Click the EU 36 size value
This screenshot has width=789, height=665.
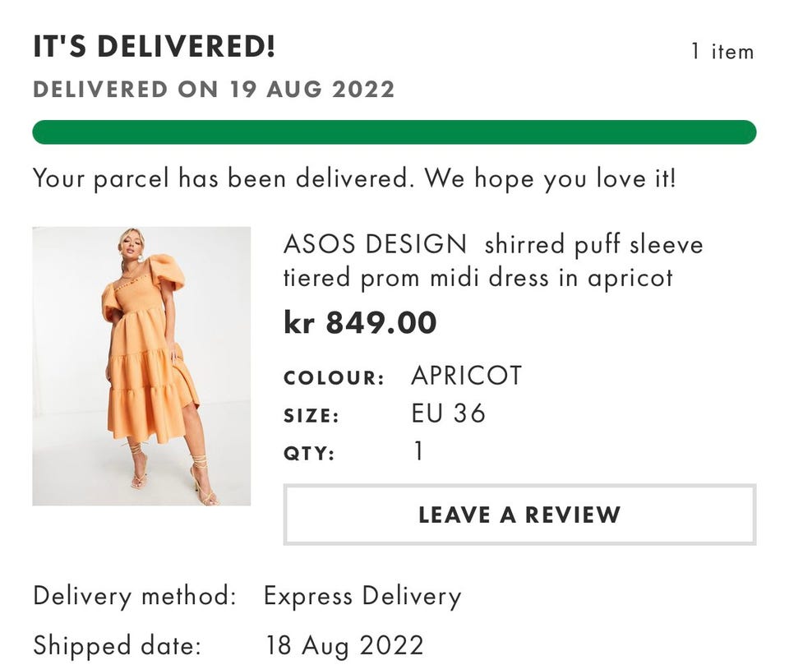[448, 413]
